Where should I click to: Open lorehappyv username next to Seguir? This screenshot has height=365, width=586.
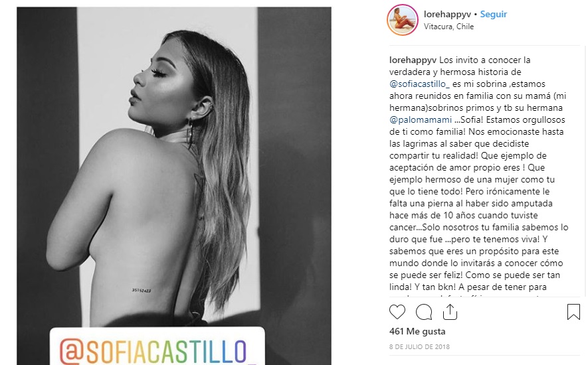tap(447, 15)
